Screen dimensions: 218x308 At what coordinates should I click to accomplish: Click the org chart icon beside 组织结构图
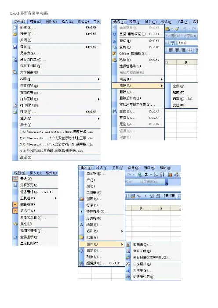tap(128, 277)
